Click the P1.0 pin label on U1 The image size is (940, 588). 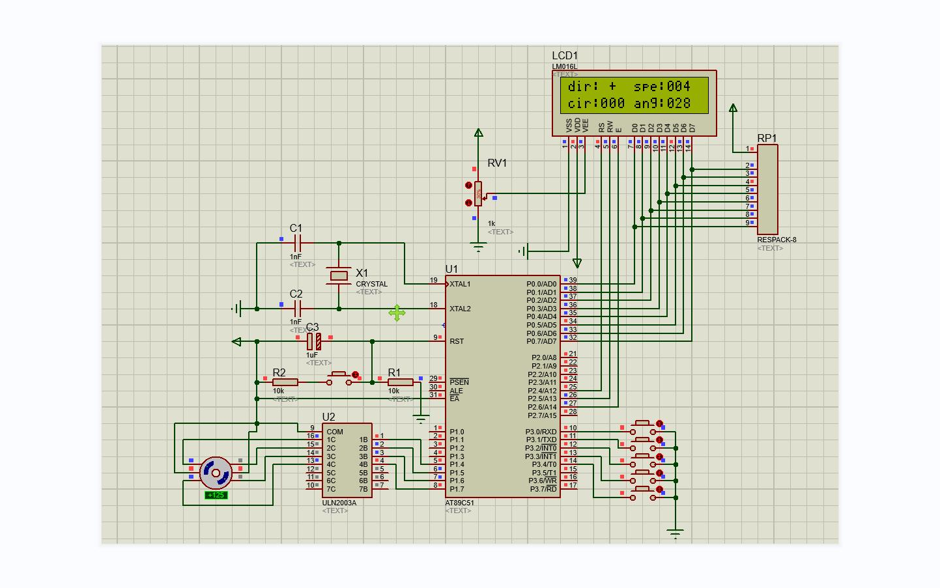click(457, 432)
